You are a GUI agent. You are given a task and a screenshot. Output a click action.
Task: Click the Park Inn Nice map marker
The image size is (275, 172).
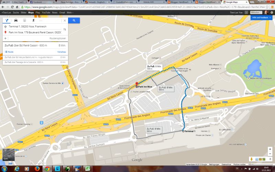[137, 84]
